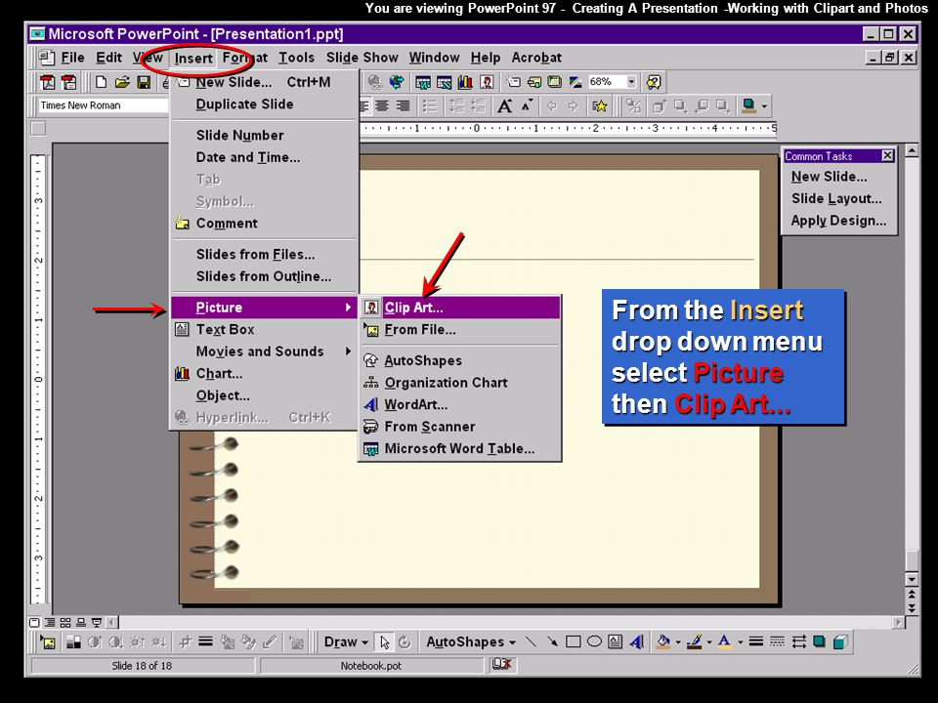
Task: Expand the Movies and Sounds submenu
Action: click(264, 351)
